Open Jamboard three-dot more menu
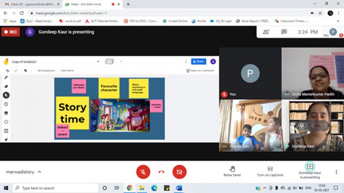 (x=186, y=62)
